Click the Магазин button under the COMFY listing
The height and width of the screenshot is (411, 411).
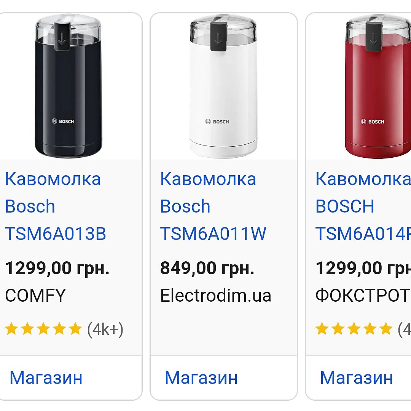tap(46, 377)
